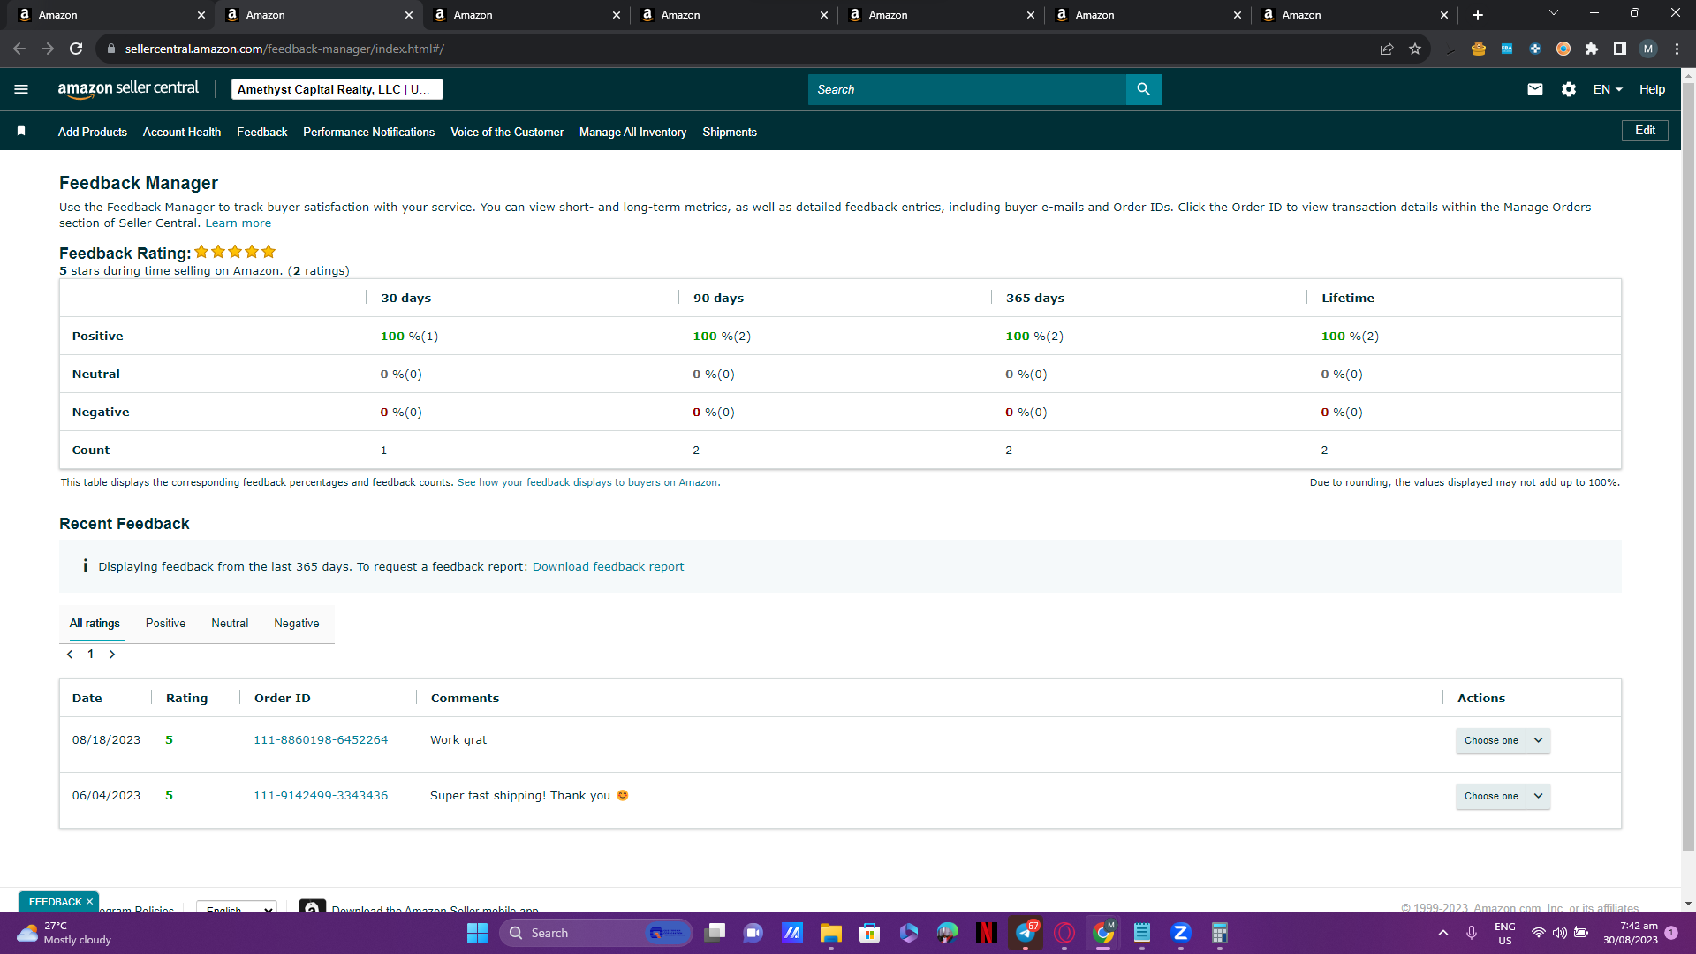Open the Seller Central hamburger menu
Image resolution: width=1696 pixels, height=954 pixels.
21,89
